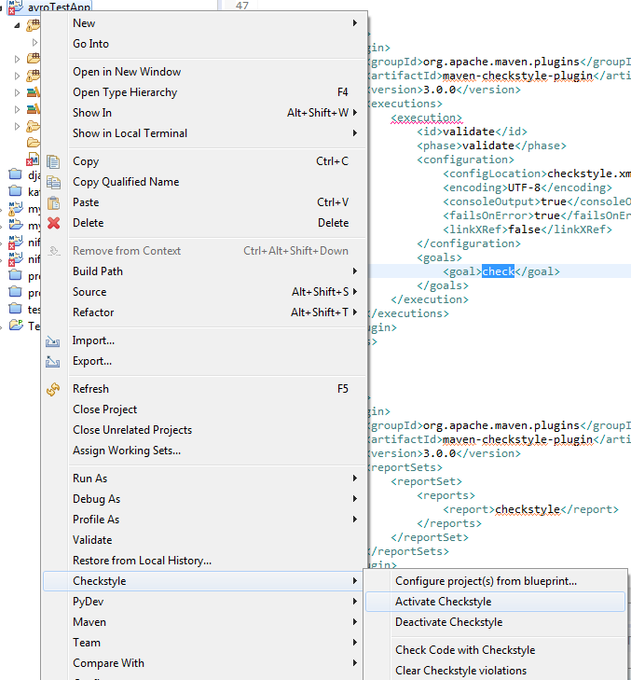This screenshot has width=631, height=680.
Task: Collapse the avroTestApp first child tree node
Action: [17, 25]
